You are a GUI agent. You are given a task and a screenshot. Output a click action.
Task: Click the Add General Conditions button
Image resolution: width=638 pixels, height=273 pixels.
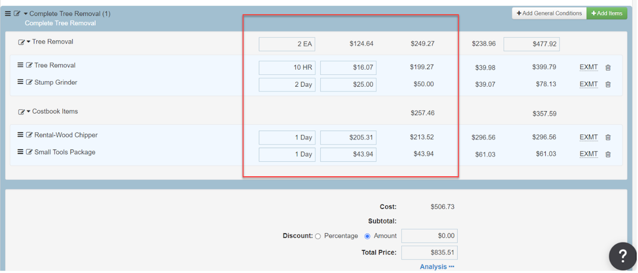pyautogui.click(x=549, y=13)
